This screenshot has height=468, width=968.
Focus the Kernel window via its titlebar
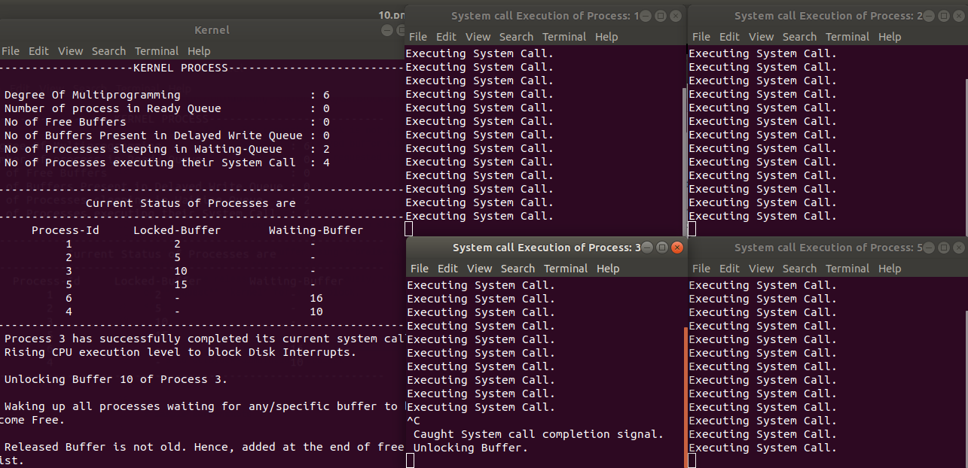point(211,30)
